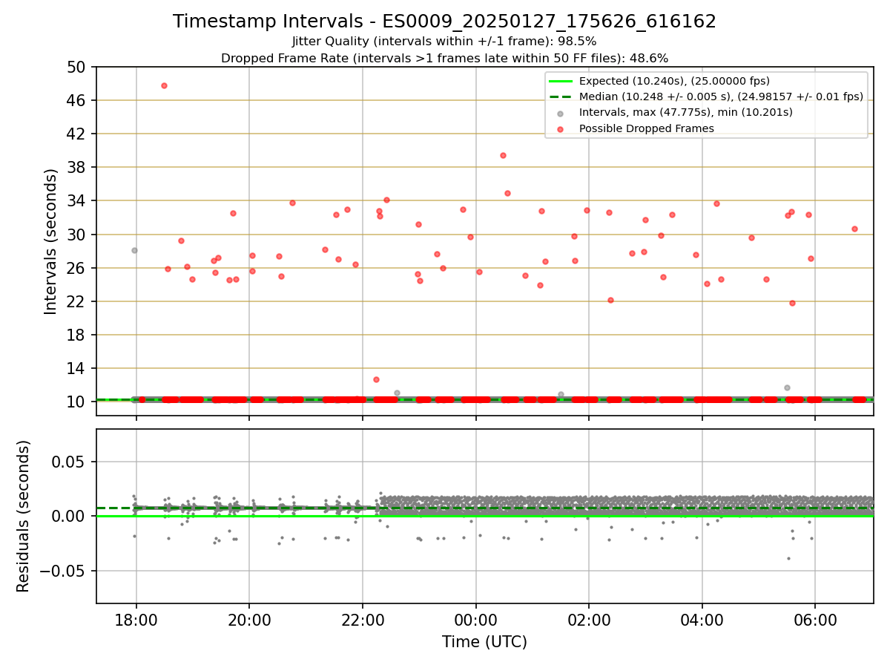Viewport: 890px width, 668px height.
Task: Click the "Time (UTC)" x-axis label
Action: tap(484, 642)
